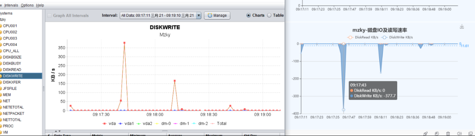Select the Table radio button
This screenshot has width=475, height=136.
click(x=269, y=15)
